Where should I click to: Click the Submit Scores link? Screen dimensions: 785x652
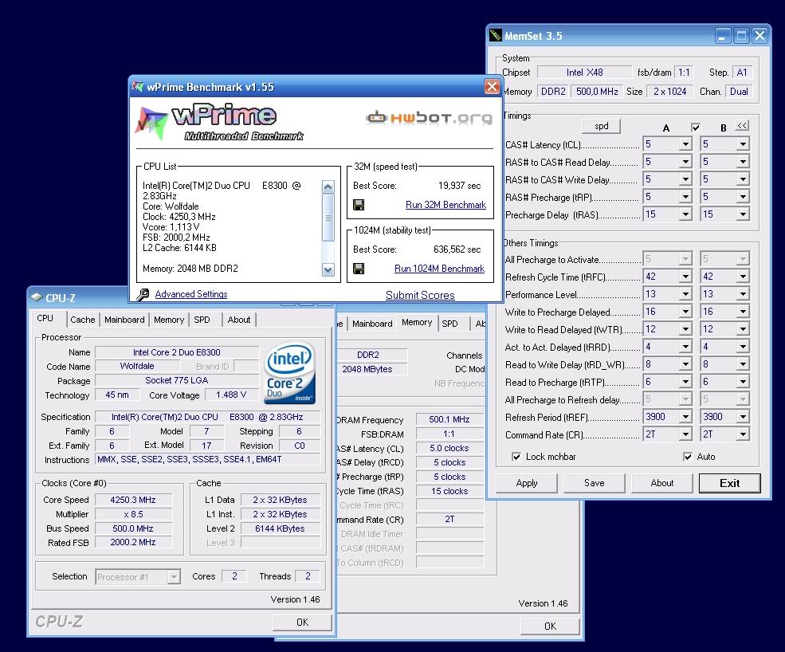point(420,296)
